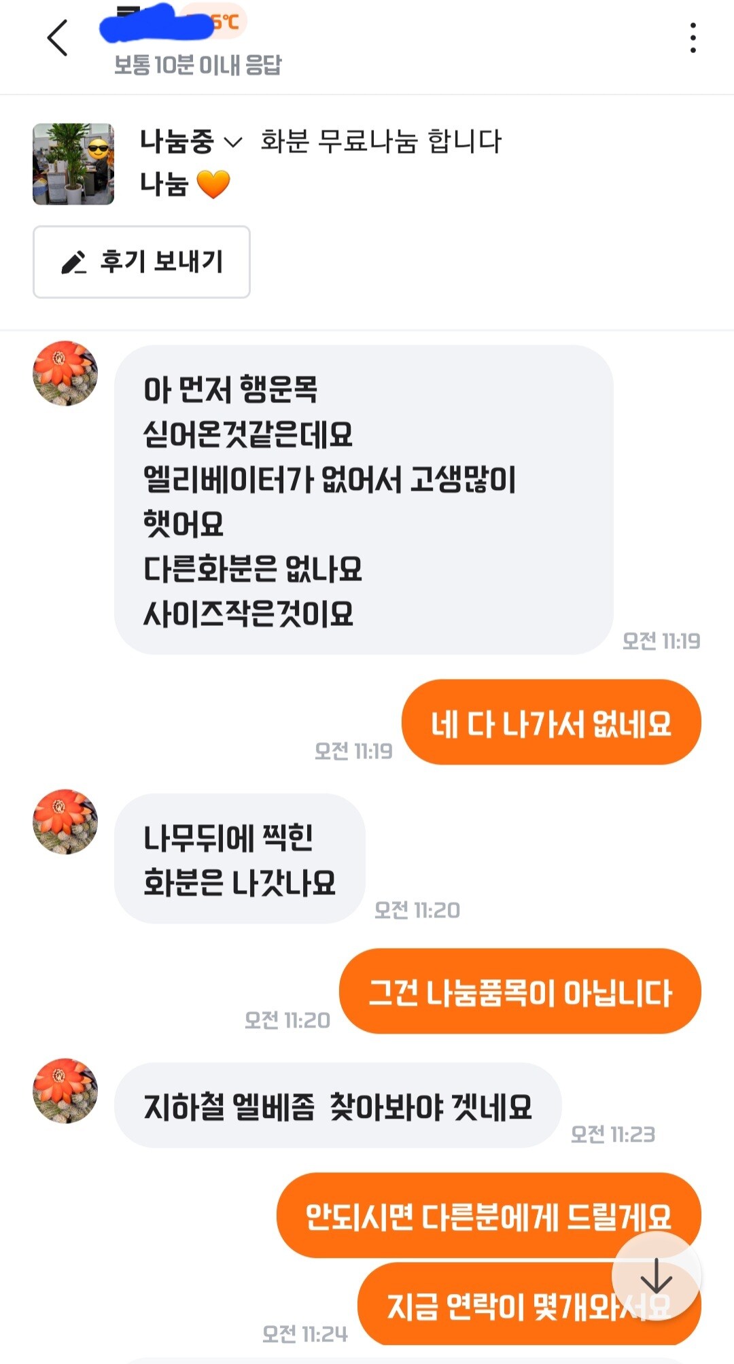Tap the pencil icon in 후기 보내기
734x1364 pixels.
pyautogui.click(x=73, y=262)
